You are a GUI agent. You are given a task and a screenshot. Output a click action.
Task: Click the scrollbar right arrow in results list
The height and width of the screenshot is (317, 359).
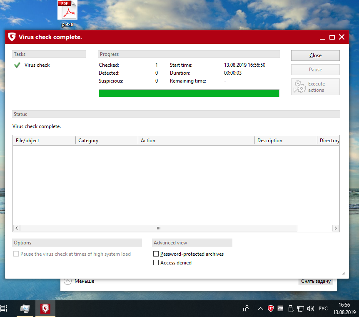[x=336, y=228]
